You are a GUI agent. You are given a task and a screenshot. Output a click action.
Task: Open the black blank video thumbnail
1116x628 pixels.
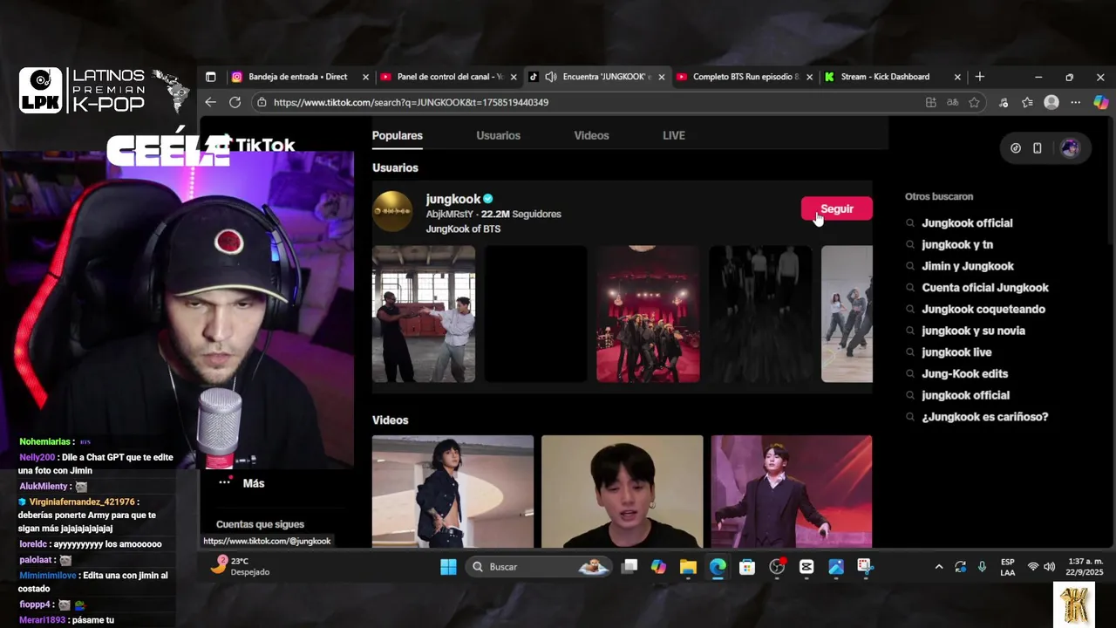click(x=535, y=314)
